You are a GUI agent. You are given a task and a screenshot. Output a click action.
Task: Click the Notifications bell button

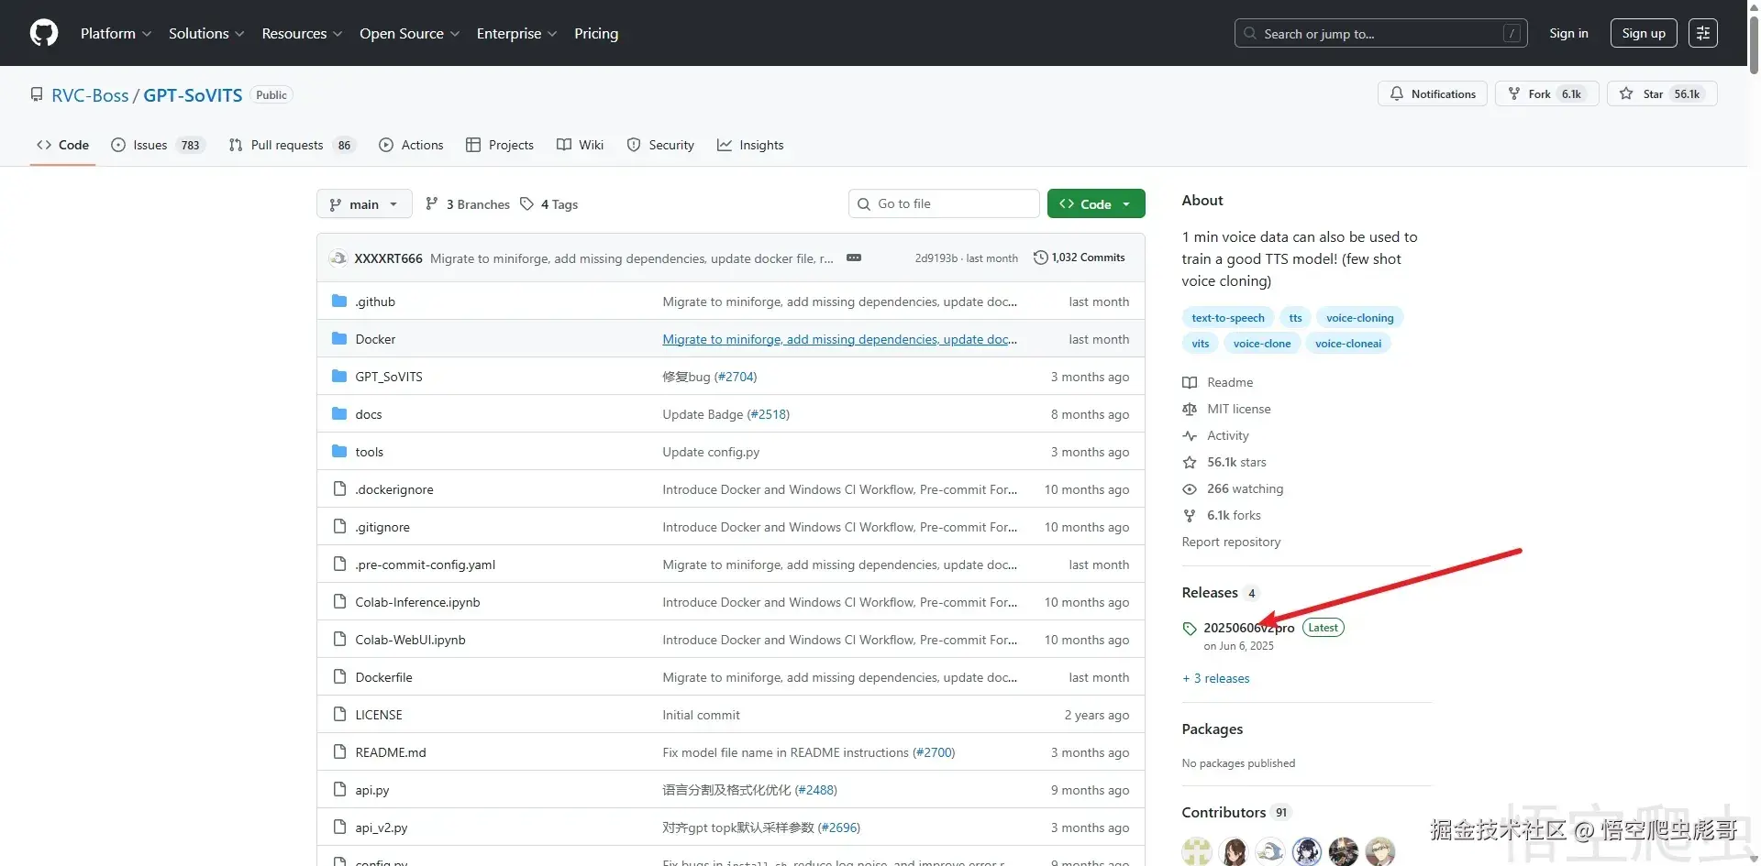point(1433,93)
